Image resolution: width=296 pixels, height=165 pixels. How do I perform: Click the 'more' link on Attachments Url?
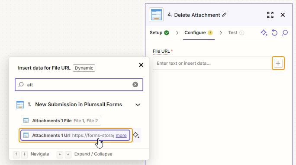(x=121, y=135)
